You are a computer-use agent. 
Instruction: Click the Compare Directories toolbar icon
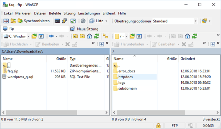click(x=6, y=21)
